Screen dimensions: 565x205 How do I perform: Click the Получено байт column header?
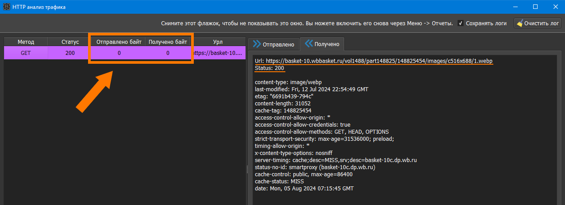[168, 42]
